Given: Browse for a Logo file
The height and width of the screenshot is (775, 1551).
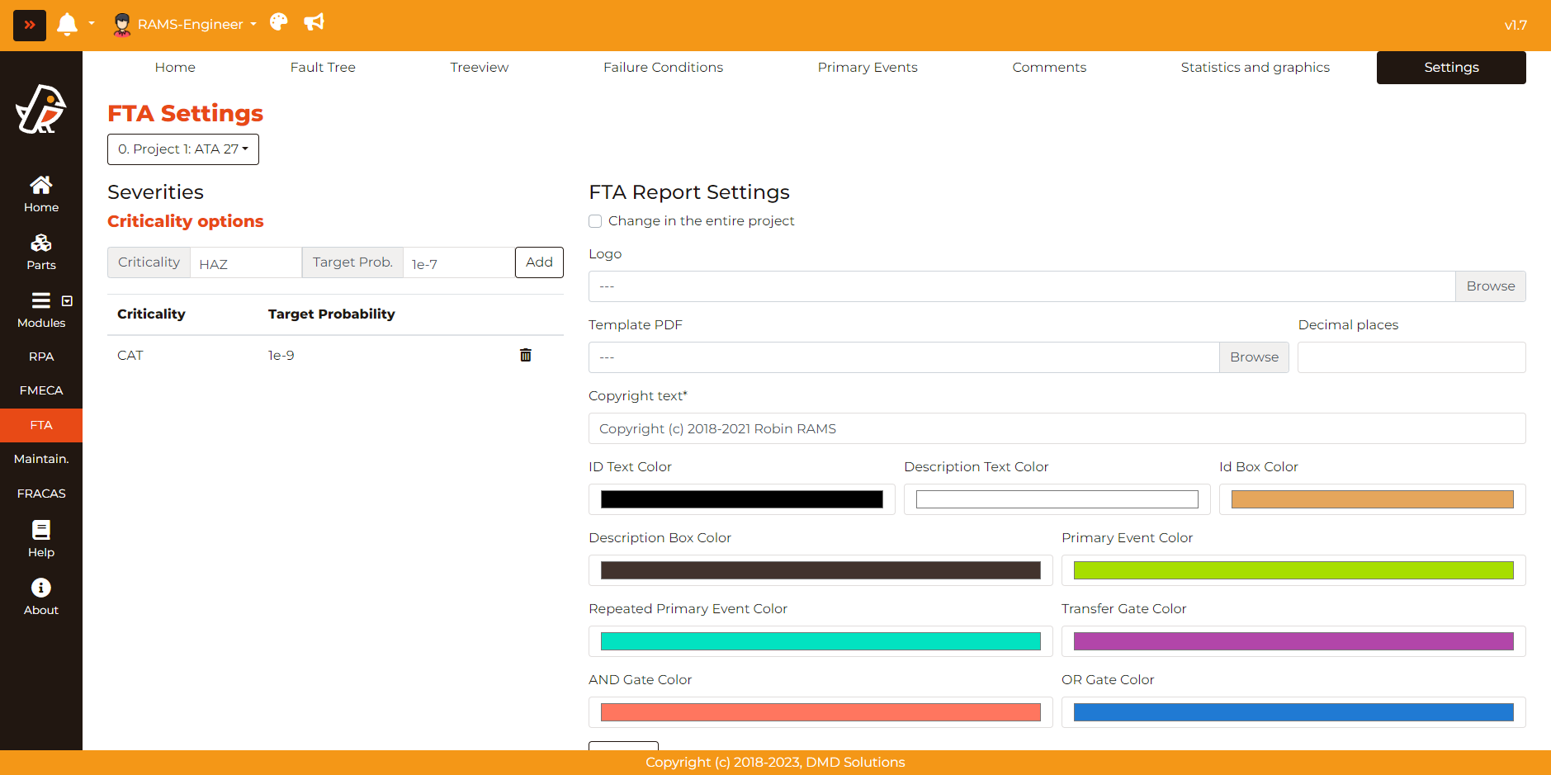Looking at the screenshot, I should [x=1490, y=286].
